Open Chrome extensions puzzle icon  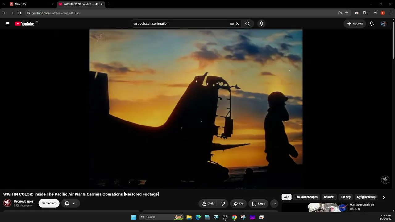pyautogui.click(x=364, y=13)
